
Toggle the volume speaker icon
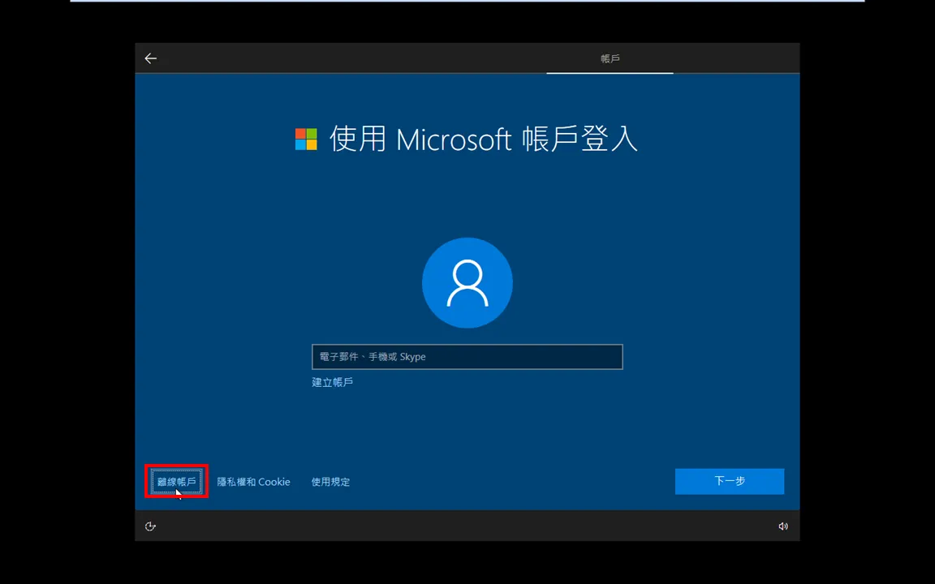[x=783, y=526]
